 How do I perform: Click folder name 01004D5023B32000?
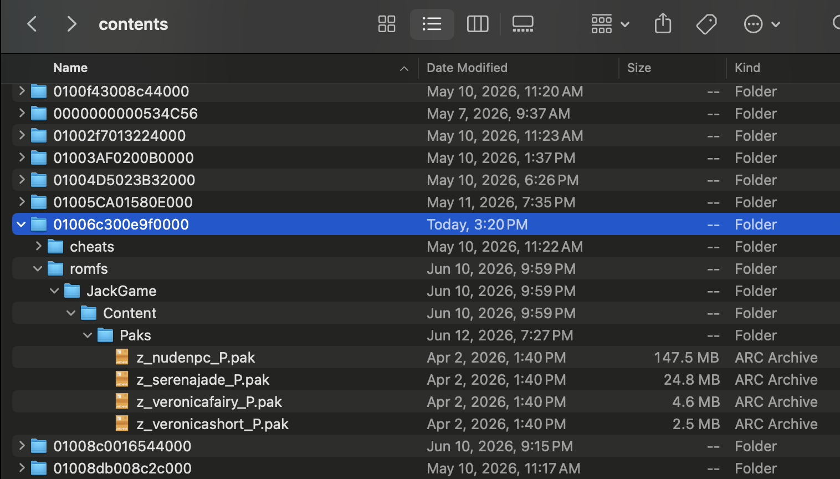point(124,180)
